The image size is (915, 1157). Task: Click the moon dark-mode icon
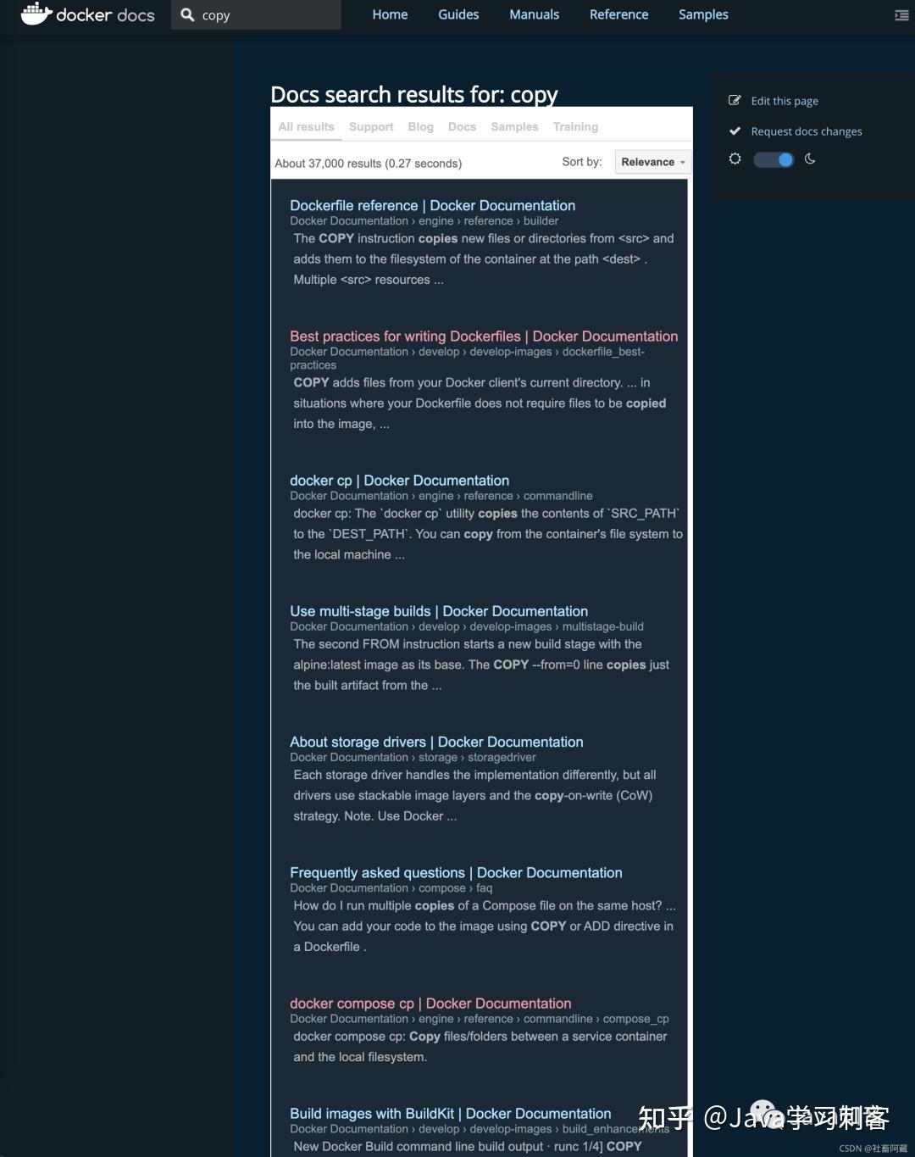(x=810, y=159)
